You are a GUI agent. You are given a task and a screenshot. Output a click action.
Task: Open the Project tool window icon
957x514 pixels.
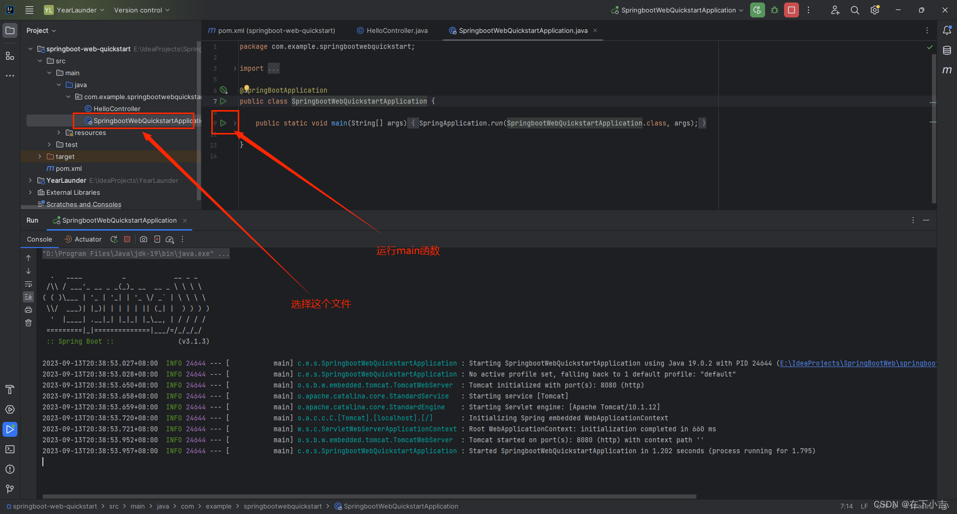pos(10,30)
